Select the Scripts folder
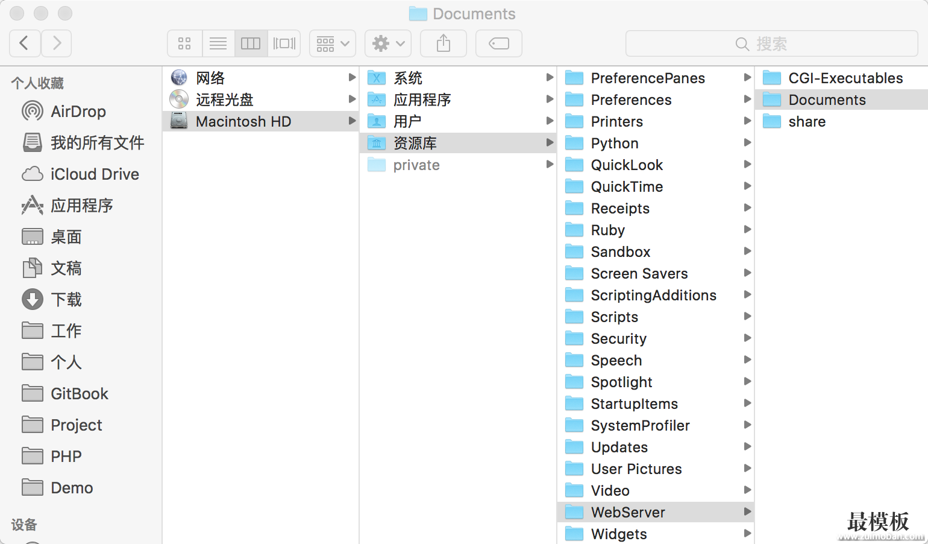 656,317
